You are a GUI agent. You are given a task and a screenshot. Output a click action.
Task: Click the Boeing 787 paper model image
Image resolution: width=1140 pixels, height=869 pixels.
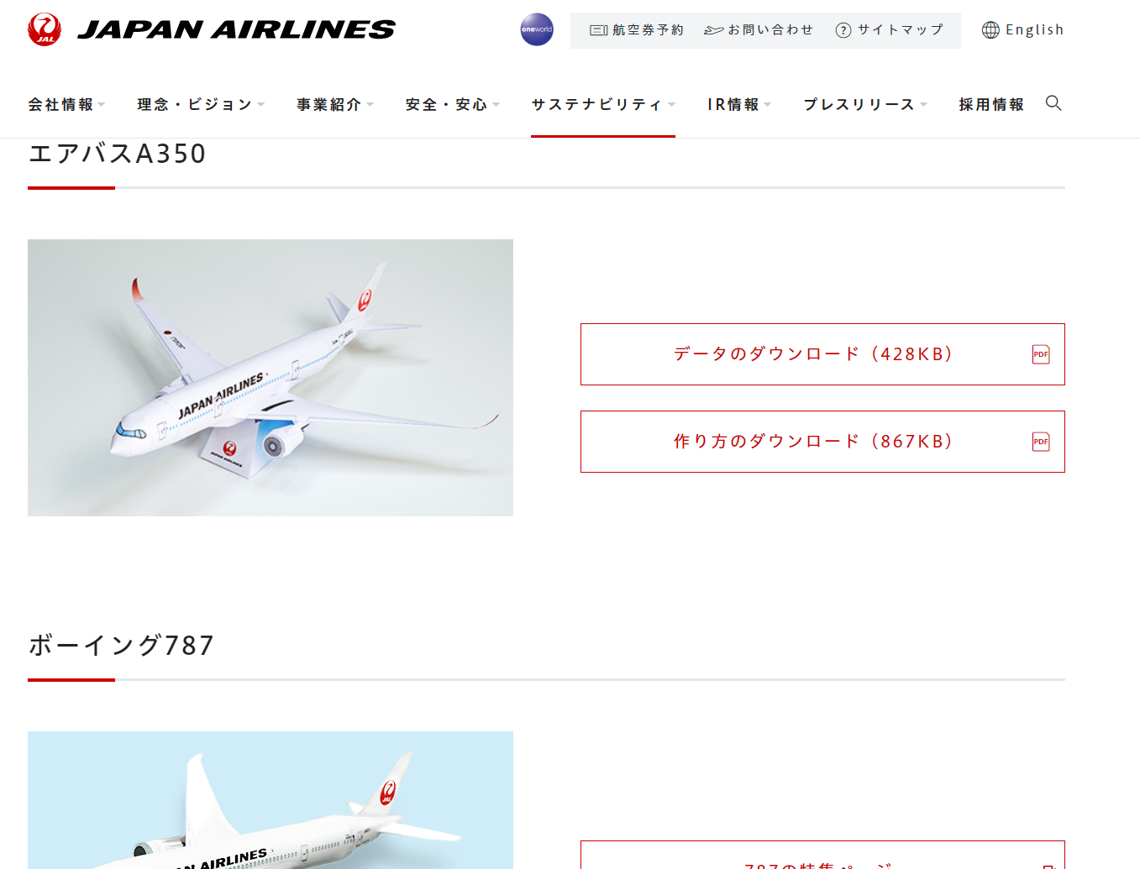click(271, 800)
